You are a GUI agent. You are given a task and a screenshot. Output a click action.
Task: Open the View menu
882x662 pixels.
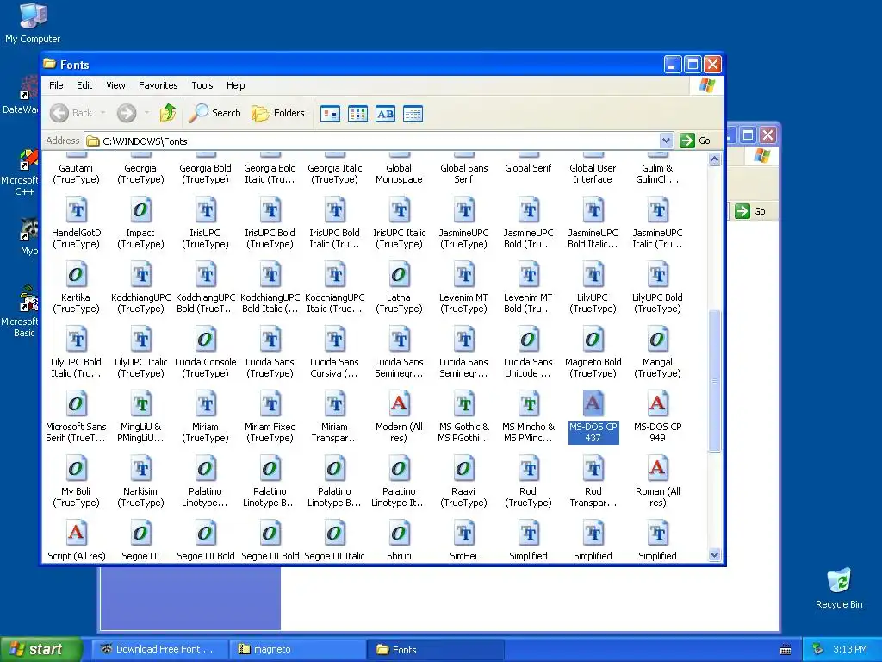[x=115, y=85]
